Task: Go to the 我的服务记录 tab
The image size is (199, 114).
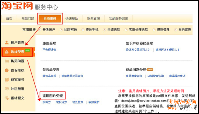Action: pos(118,19)
